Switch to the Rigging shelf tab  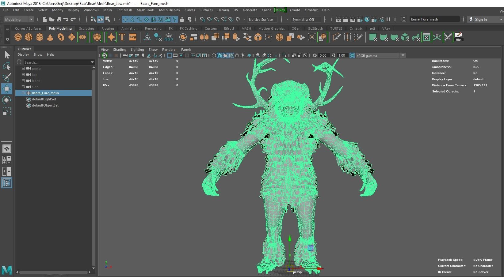[108, 28]
